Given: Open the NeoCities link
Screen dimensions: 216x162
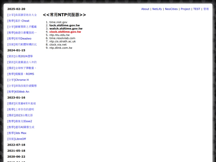Looking at the screenshot, I should (171, 9).
